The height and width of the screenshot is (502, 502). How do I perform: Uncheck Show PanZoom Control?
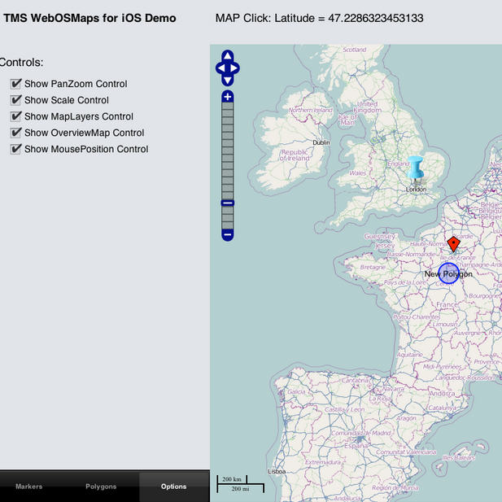coord(15,84)
